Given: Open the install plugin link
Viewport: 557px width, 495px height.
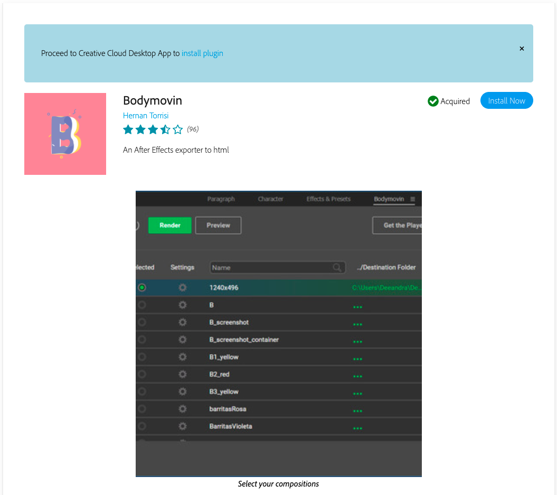Looking at the screenshot, I should tap(202, 53).
